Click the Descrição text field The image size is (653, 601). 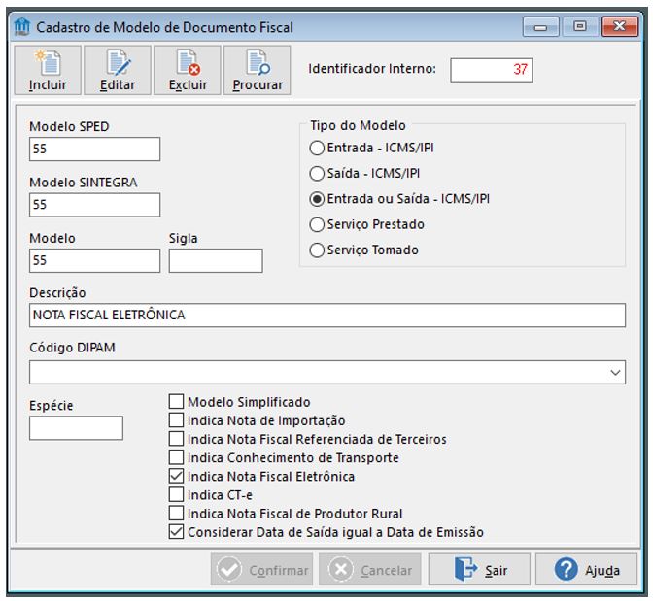coord(327,316)
